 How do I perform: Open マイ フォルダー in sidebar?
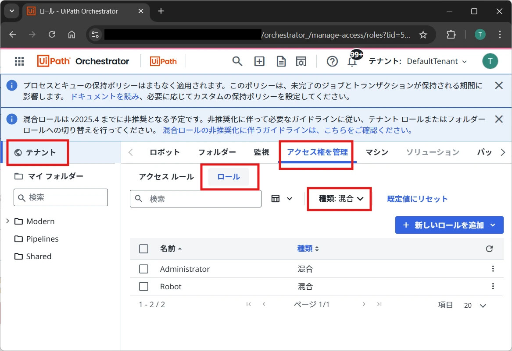[49, 176]
